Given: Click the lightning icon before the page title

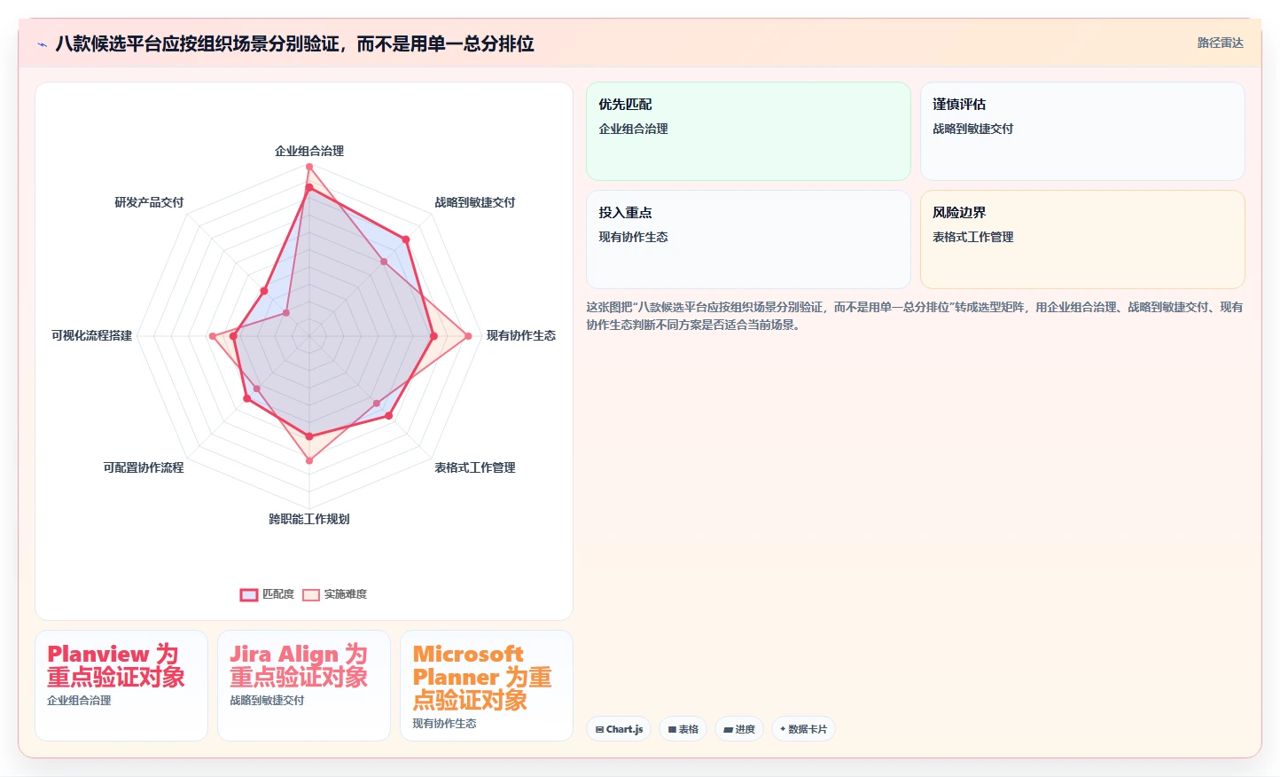Looking at the screenshot, I should 42,44.
